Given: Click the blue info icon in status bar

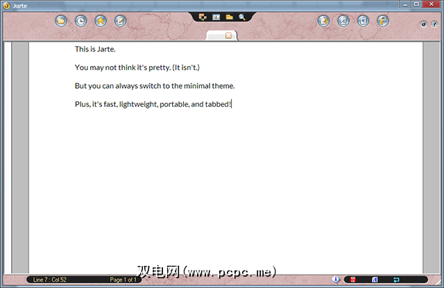Looking at the screenshot, I should [336, 280].
